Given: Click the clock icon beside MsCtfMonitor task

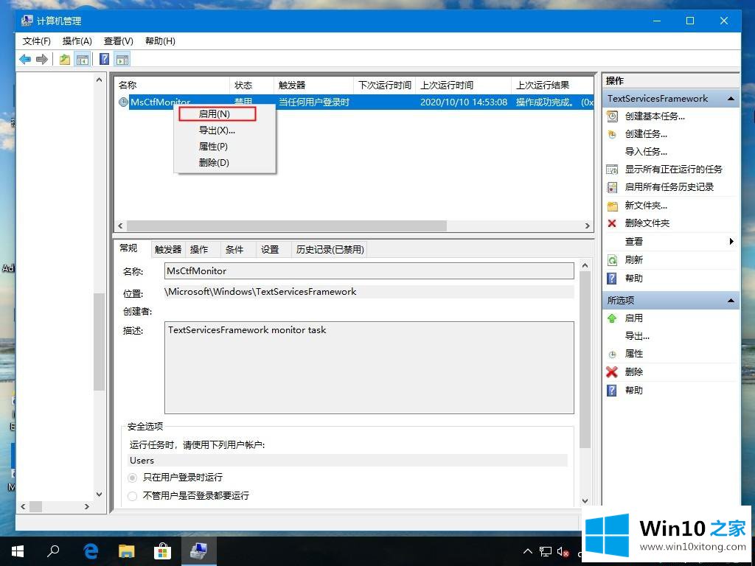Looking at the screenshot, I should (123, 102).
